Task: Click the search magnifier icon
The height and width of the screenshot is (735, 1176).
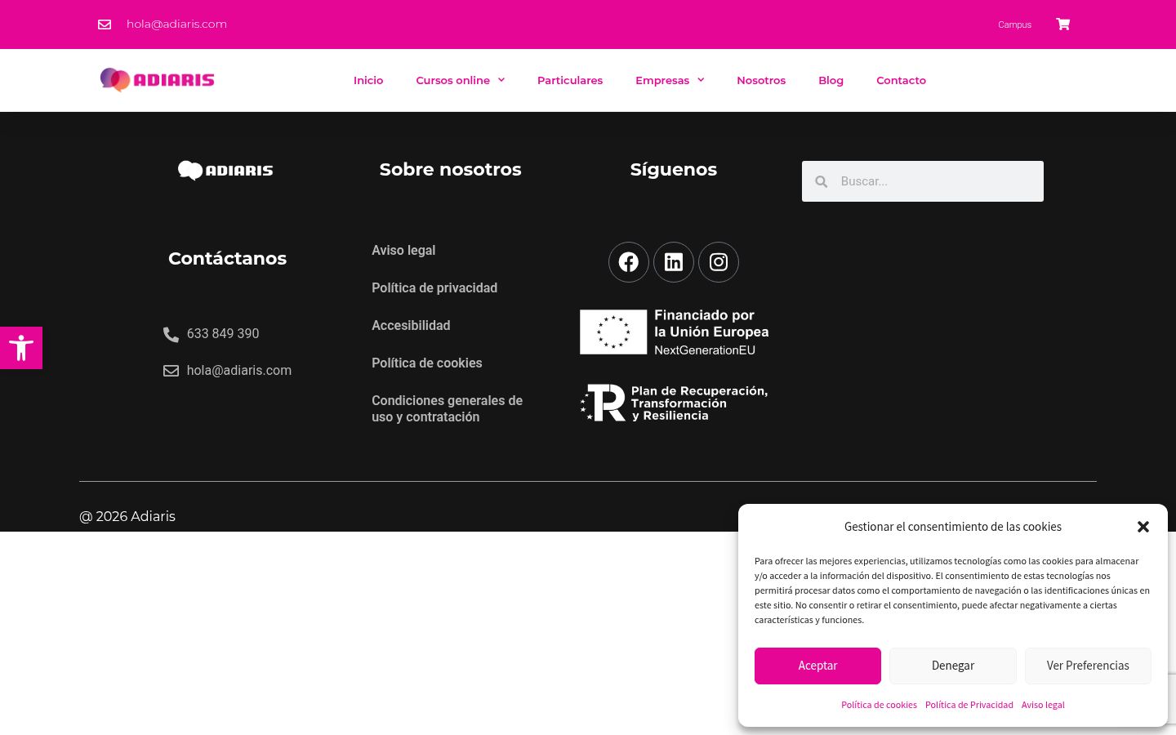Action: pos(822,181)
